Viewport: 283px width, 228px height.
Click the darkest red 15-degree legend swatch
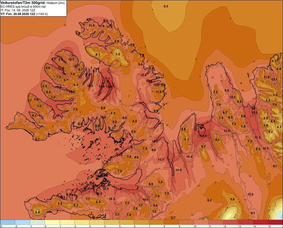click(x=275, y=222)
